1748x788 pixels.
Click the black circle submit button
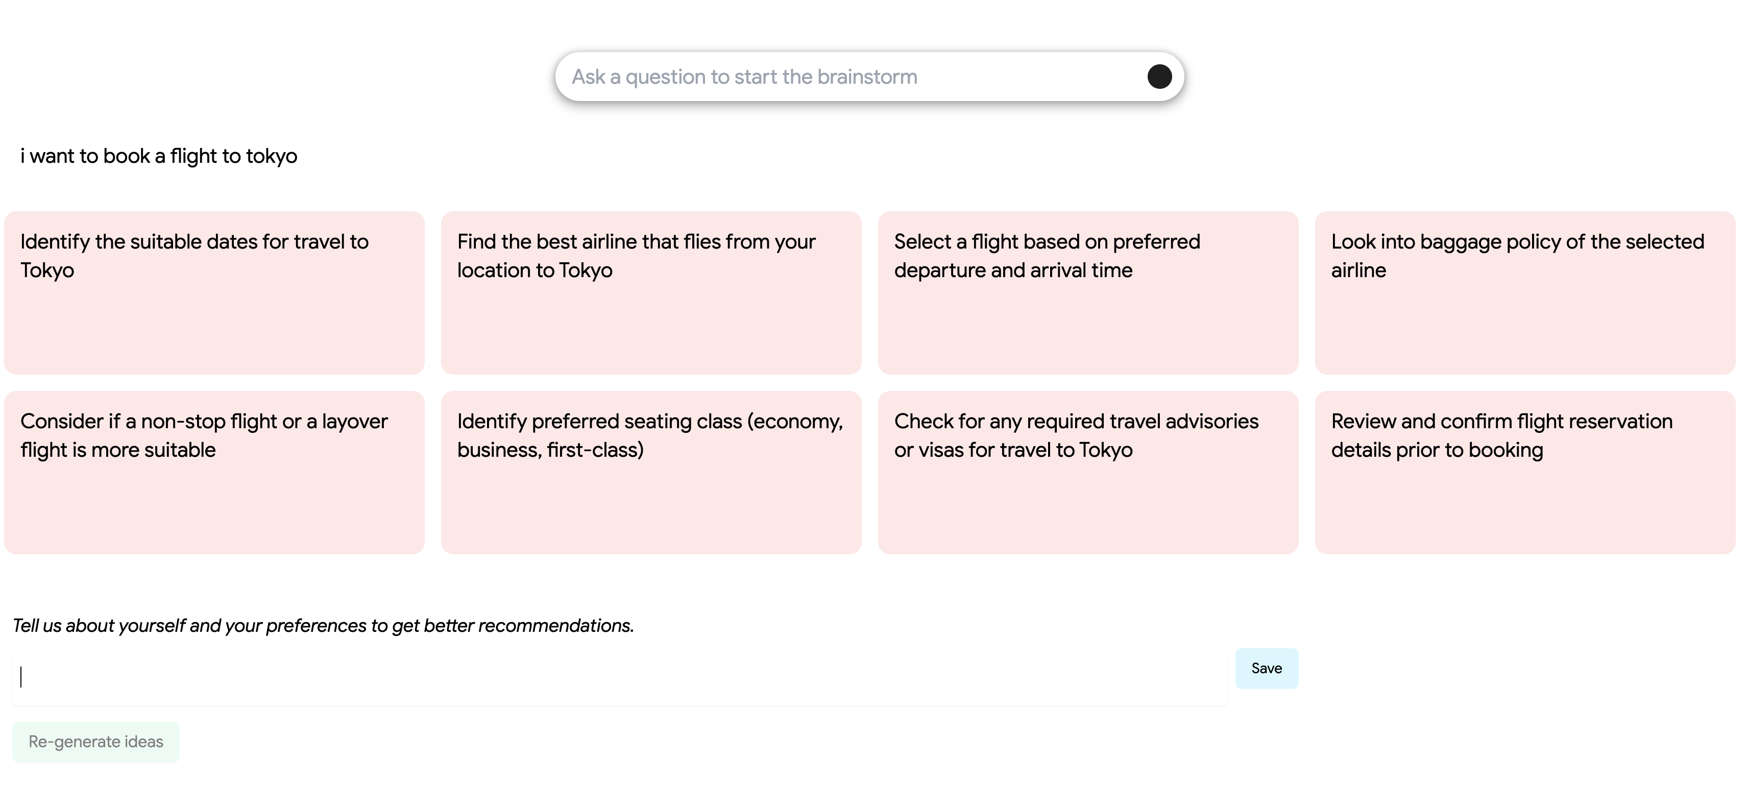(x=1159, y=77)
